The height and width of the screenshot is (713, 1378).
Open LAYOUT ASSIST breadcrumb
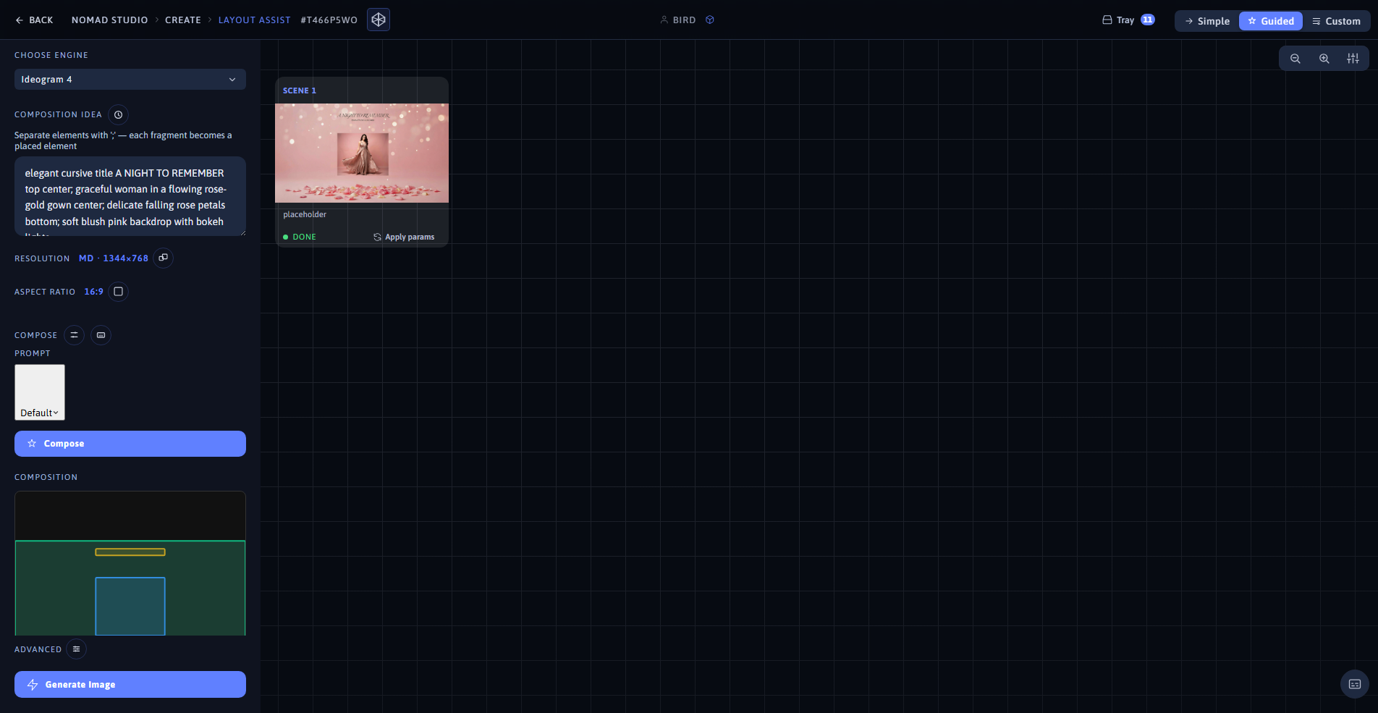click(x=255, y=20)
